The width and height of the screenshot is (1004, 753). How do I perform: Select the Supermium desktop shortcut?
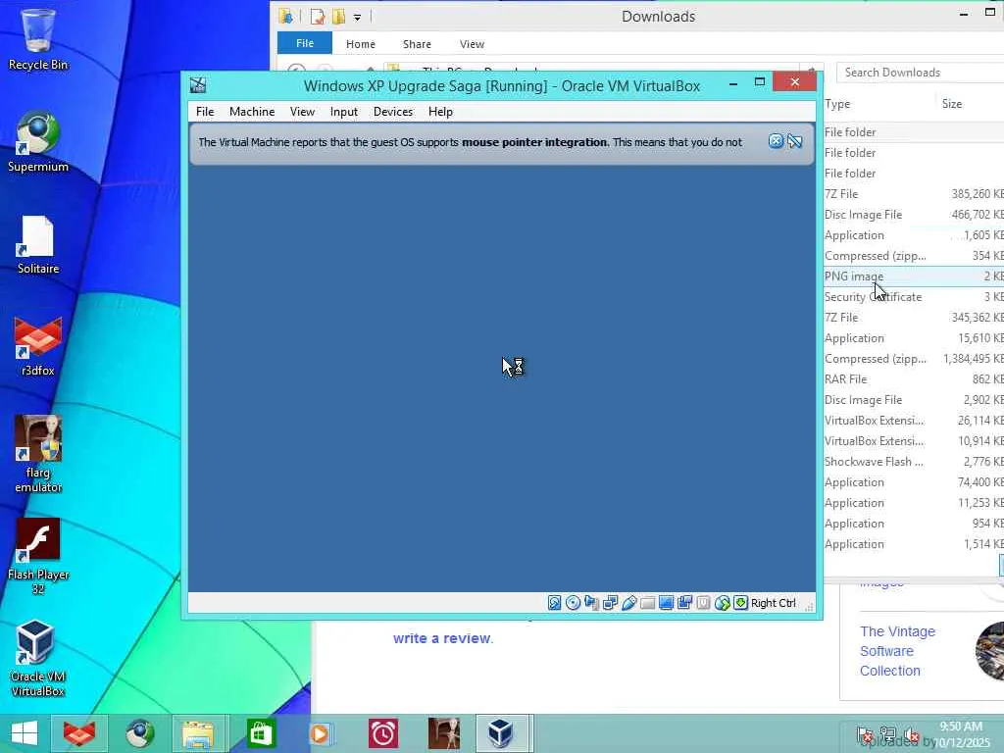[x=38, y=142]
